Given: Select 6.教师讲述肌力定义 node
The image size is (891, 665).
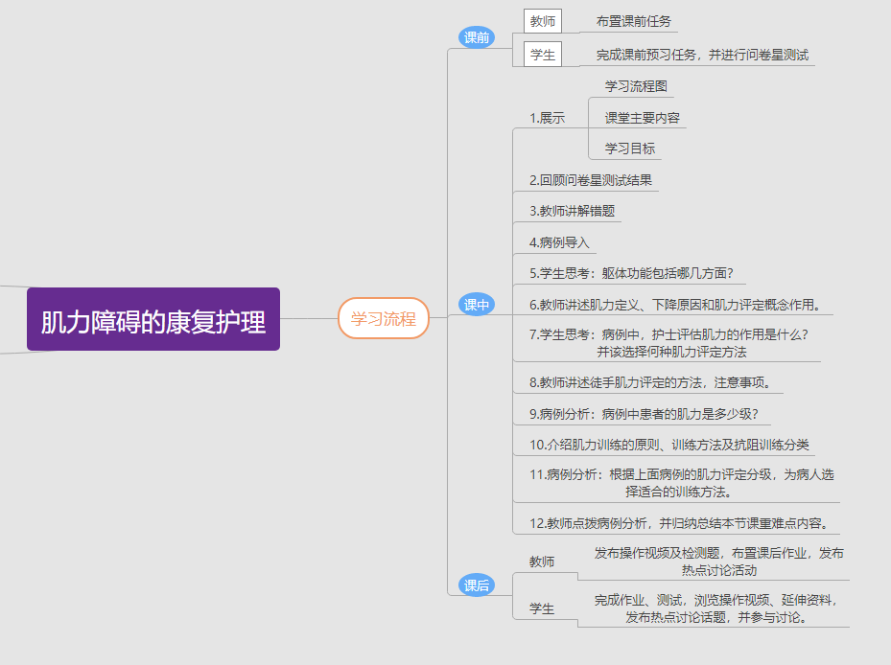Looking at the screenshot, I should tap(675, 305).
